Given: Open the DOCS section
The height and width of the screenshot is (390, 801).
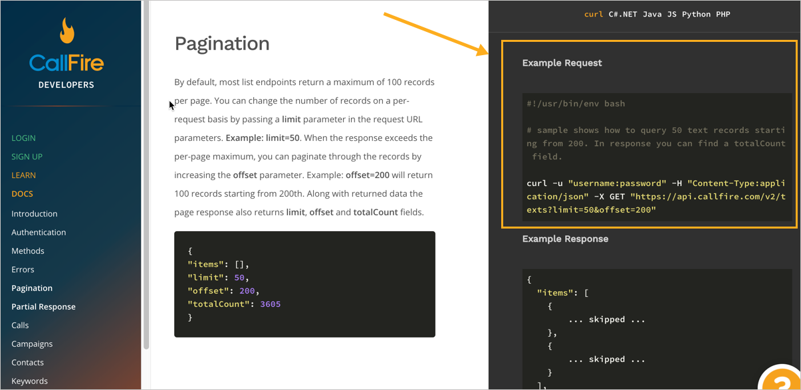Looking at the screenshot, I should [22, 194].
